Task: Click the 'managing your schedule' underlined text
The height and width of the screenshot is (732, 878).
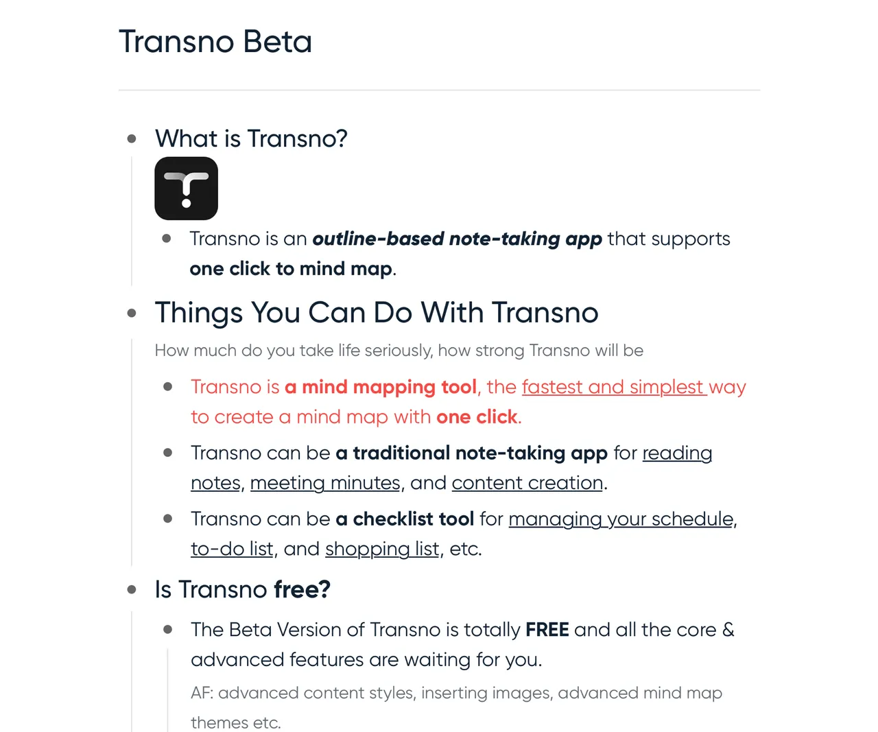Action: [621, 519]
